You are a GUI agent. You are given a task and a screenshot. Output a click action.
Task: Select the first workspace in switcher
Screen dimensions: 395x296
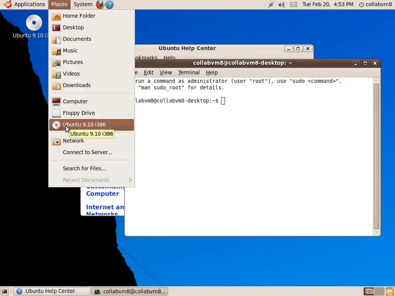pos(369,291)
